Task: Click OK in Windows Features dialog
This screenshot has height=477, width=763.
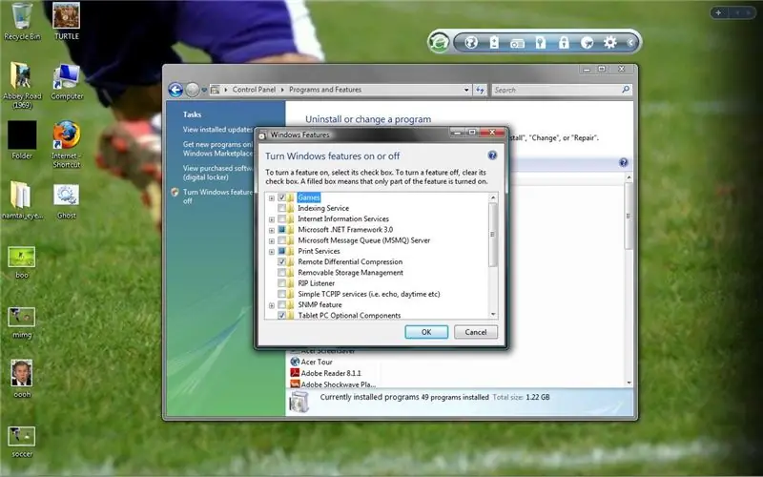Action: pos(426,332)
